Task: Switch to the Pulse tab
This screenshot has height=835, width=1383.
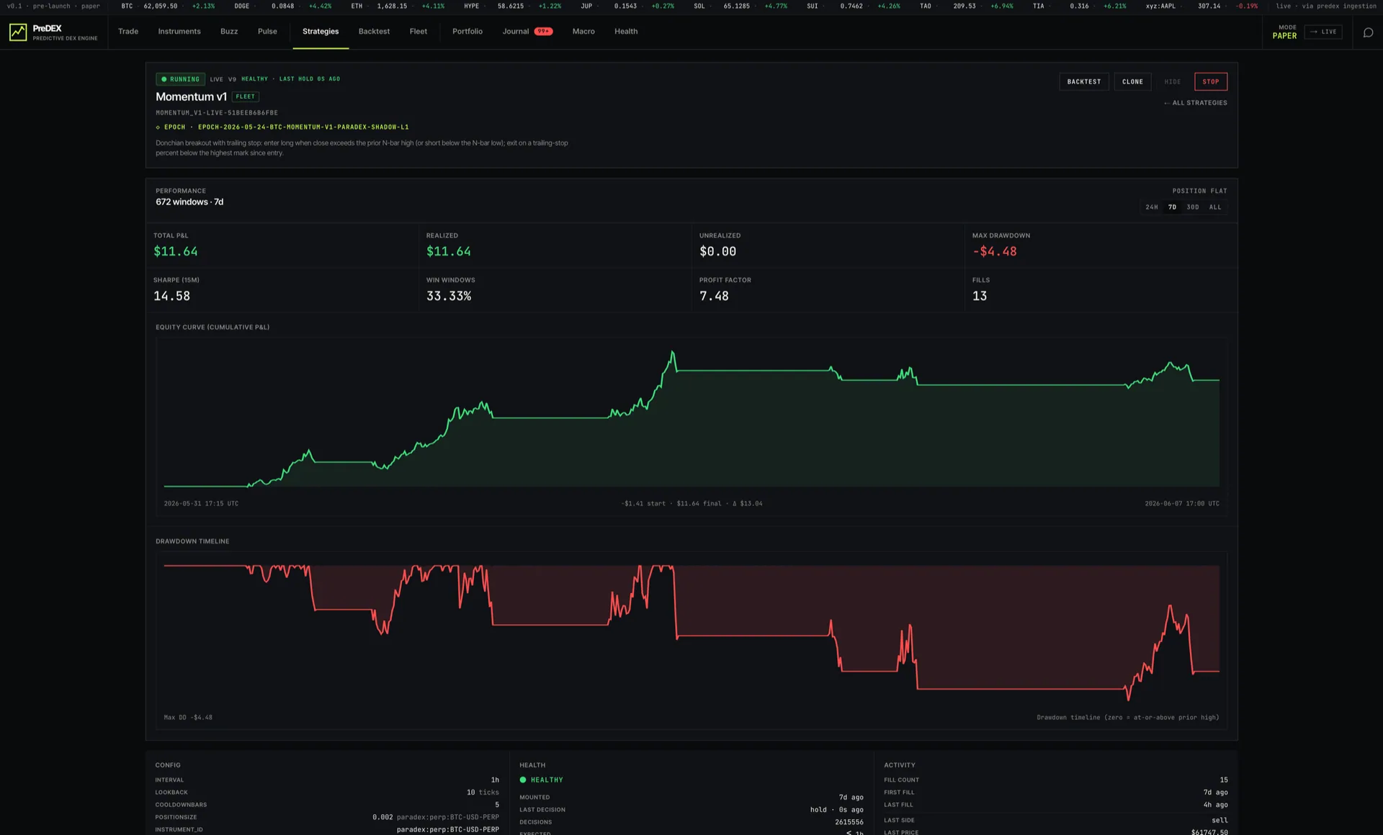Action: (x=267, y=32)
